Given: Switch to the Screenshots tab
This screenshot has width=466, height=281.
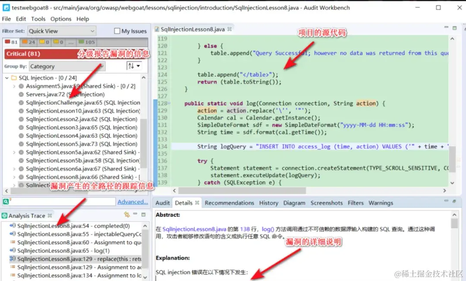Looking at the screenshot, I should coord(327,203).
